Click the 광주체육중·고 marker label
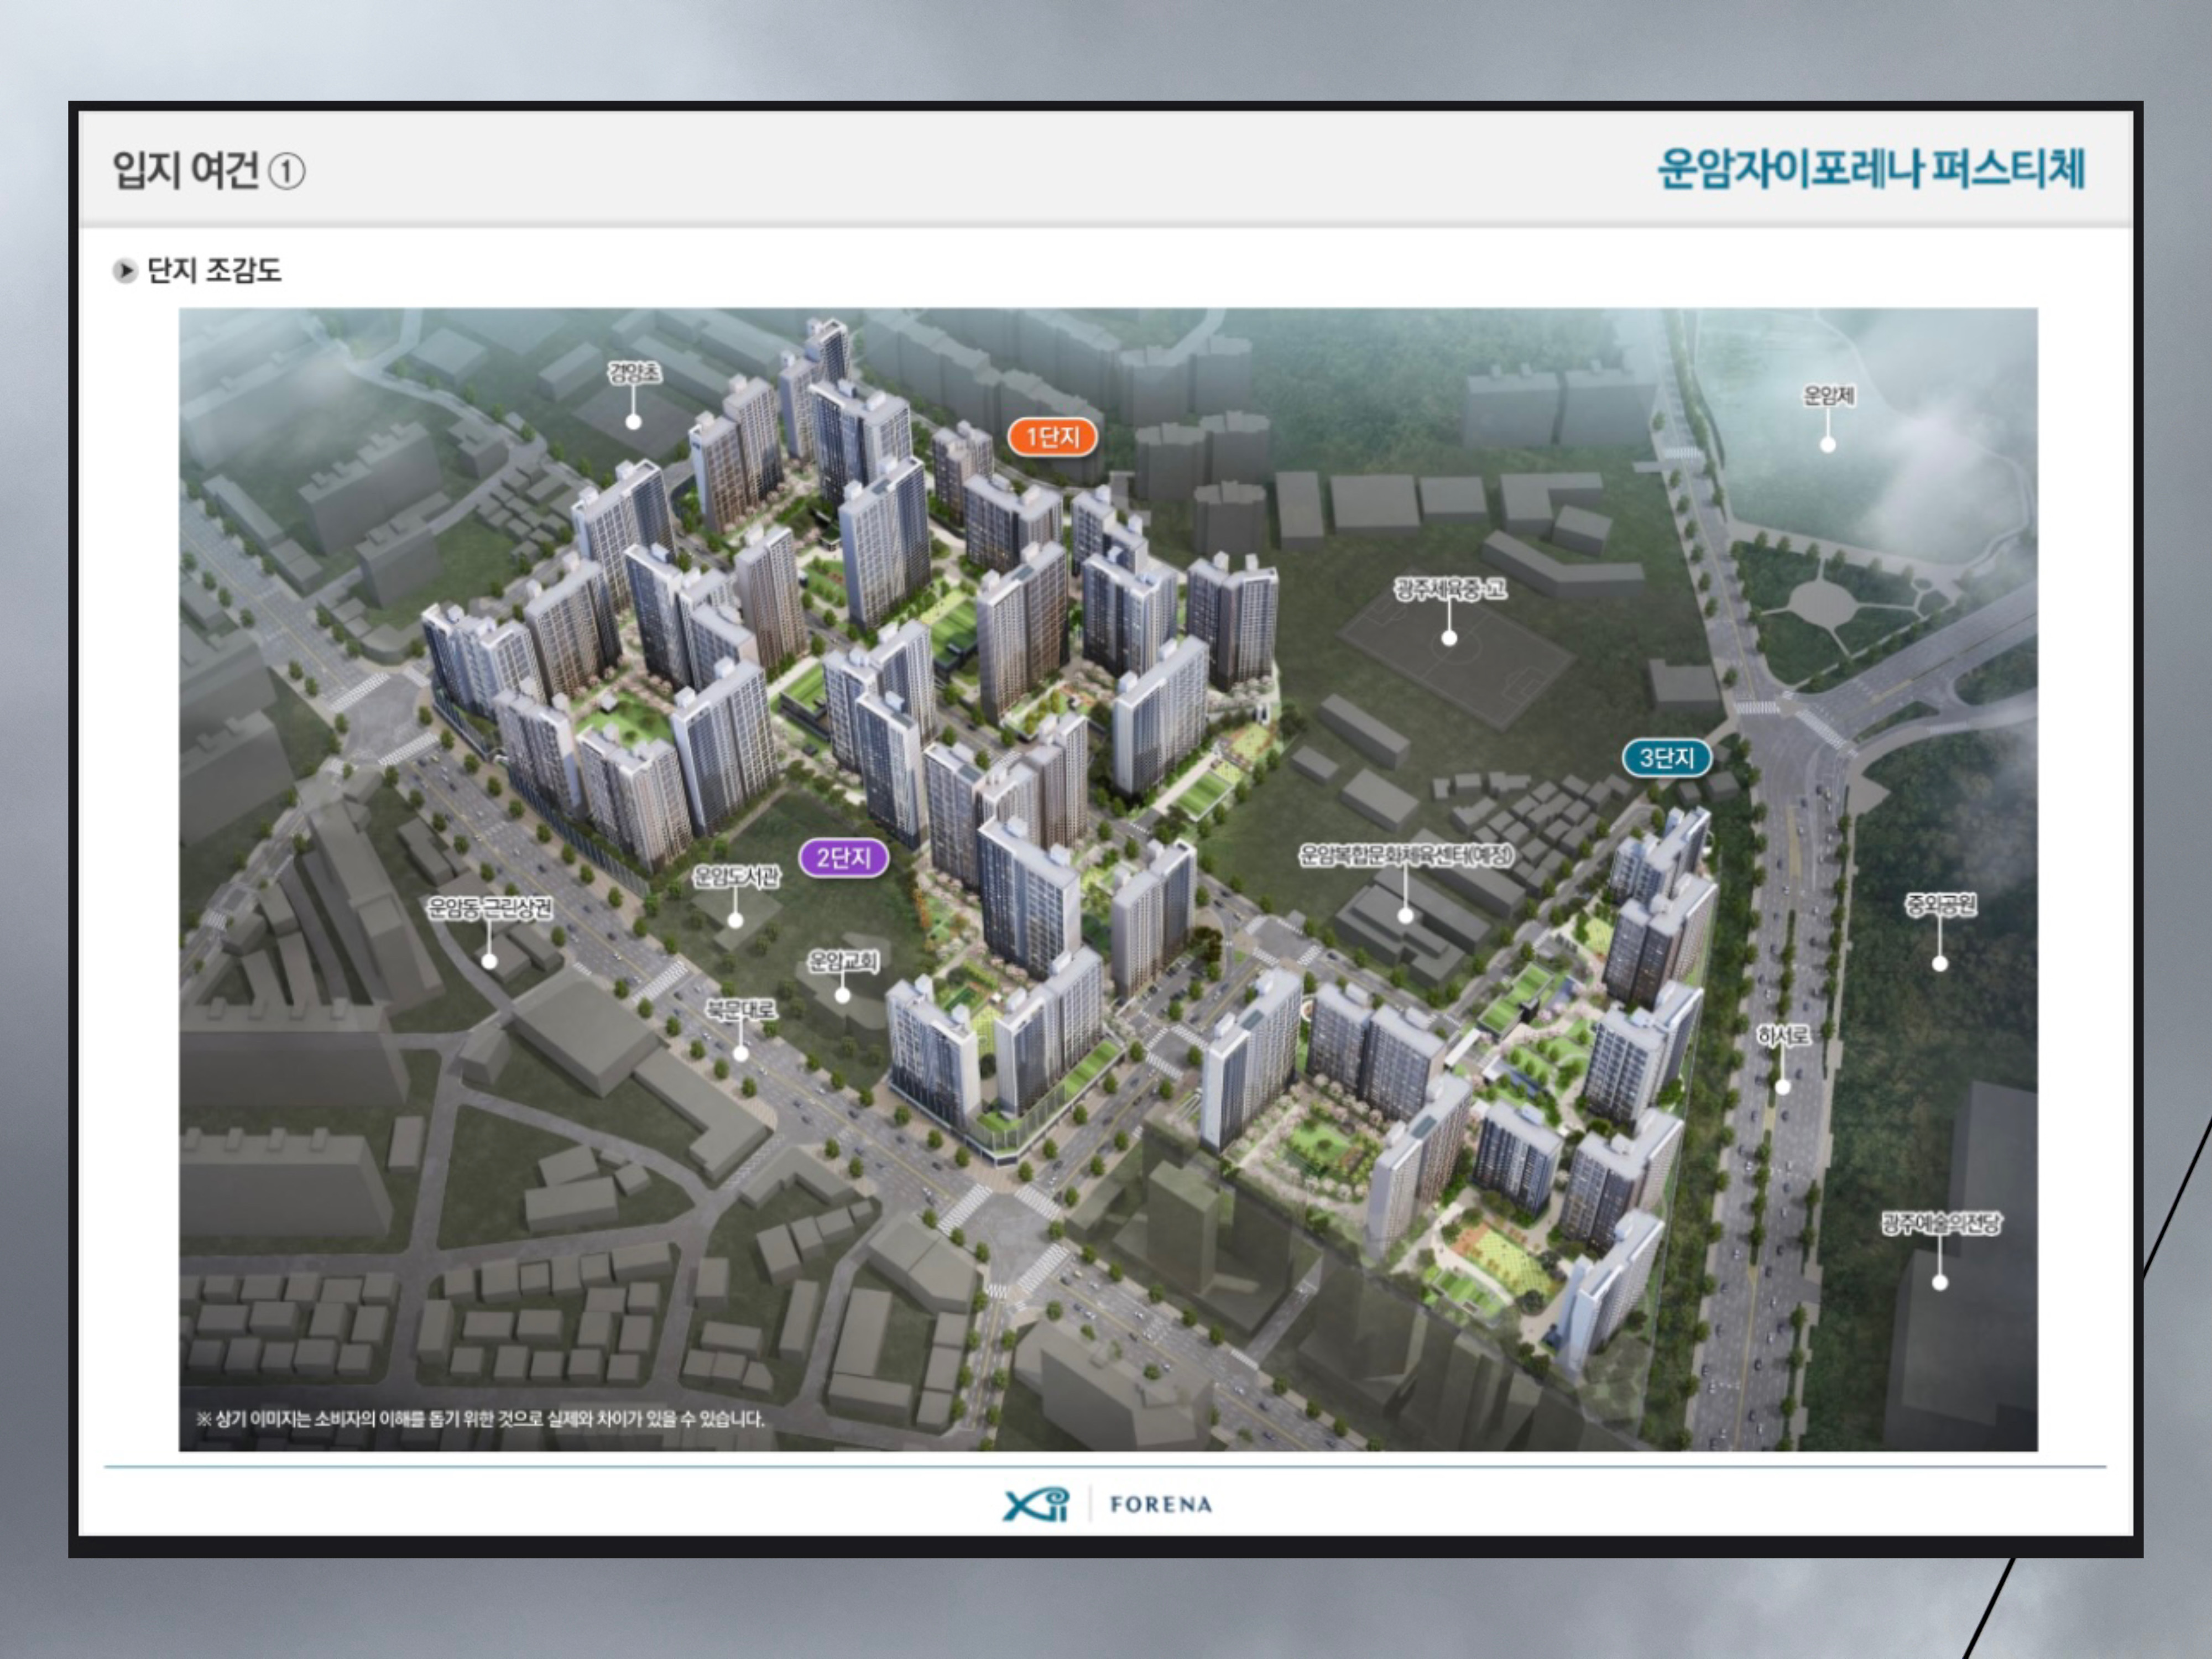The height and width of the screenshot is (1659, 2212). [1449, 589]
